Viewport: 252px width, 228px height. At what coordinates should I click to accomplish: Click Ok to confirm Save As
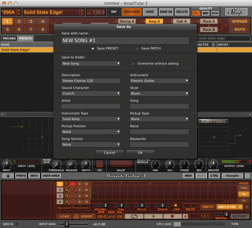point(140,153)
